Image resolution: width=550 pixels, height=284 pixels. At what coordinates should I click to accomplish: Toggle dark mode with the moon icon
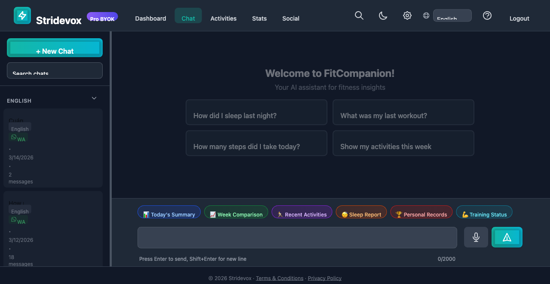point(383,15)
